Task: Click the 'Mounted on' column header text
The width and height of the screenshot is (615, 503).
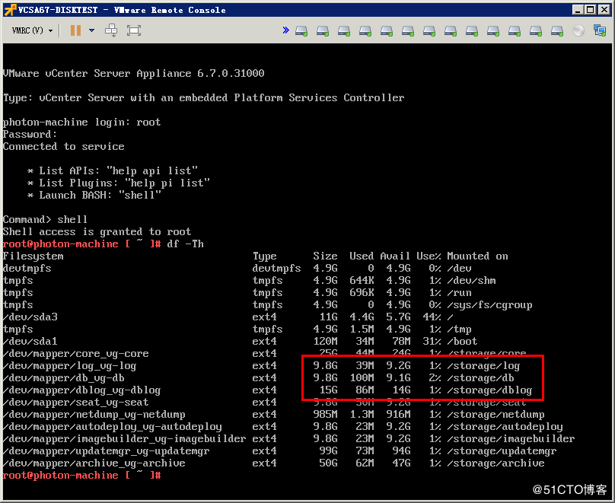Action: tap(477, 256)
